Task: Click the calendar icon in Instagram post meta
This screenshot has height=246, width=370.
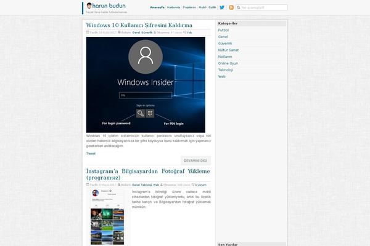Action: coord(88,184)
